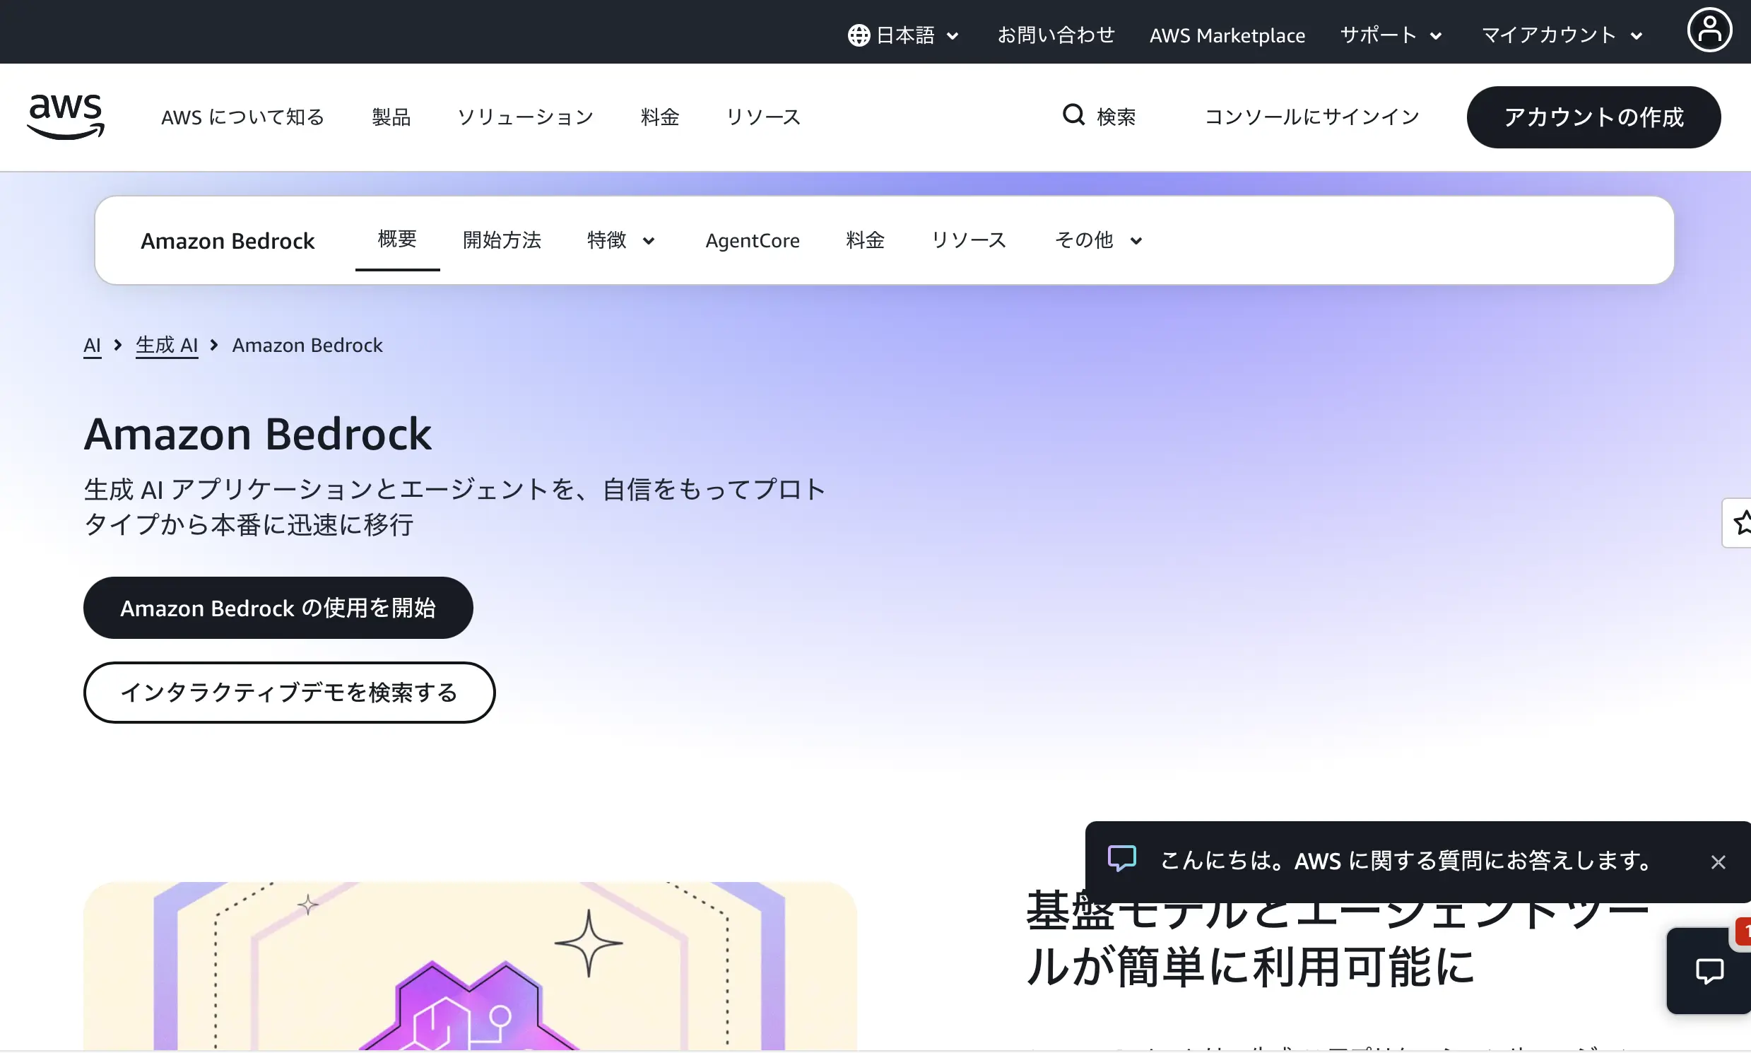Click the AWS logo
Screen dimensions: 1751x1053
coord(66,117)
